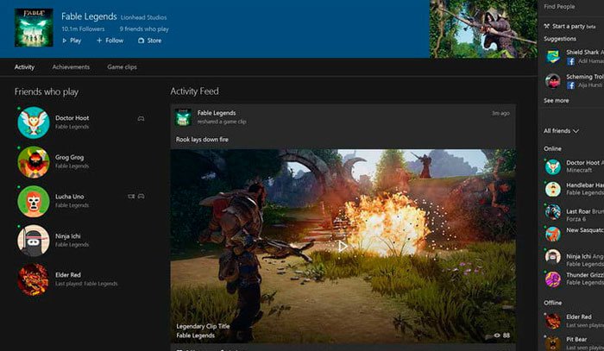Click the controller icon next to Doctor Hoot
The image size is (604, 351).
click(x=141, y=118)
